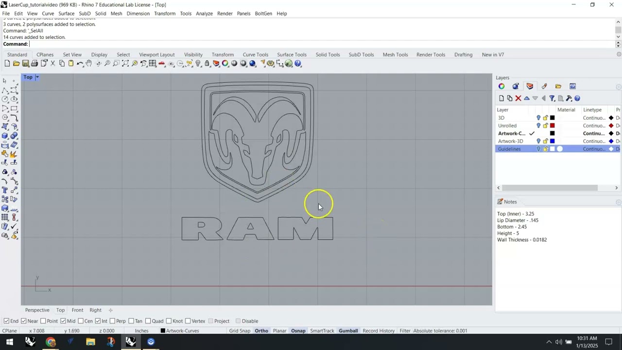Screen dimensions: 622x350
Task: Select the Polyline tool in left sidebar
Action: [x=4, y=90]
